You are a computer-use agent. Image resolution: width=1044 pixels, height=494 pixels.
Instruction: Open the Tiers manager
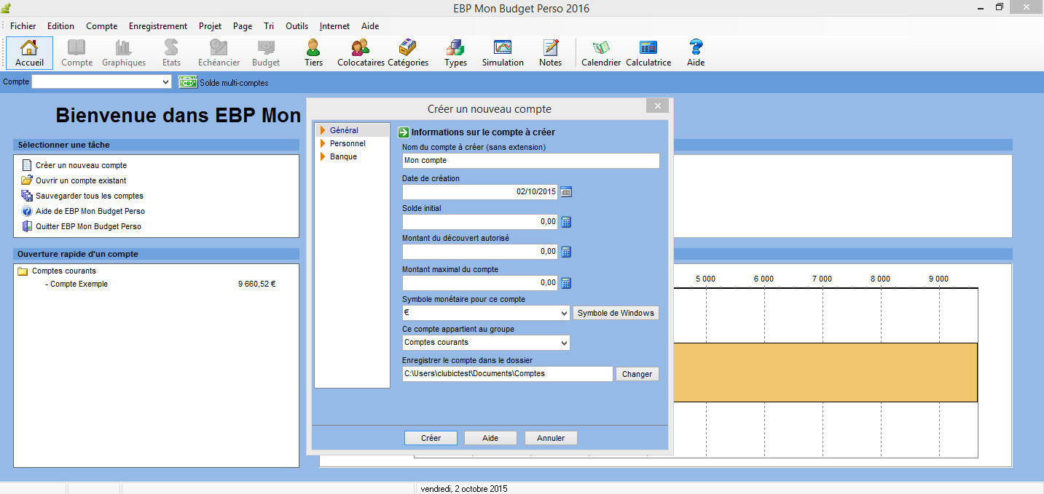coord(313,52)
